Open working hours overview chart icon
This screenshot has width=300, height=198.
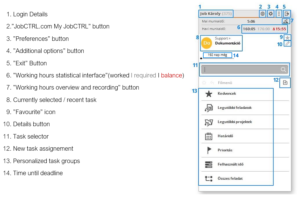click(286, 21)
